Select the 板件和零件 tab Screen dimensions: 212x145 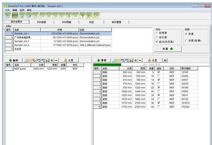click(16, 22)
